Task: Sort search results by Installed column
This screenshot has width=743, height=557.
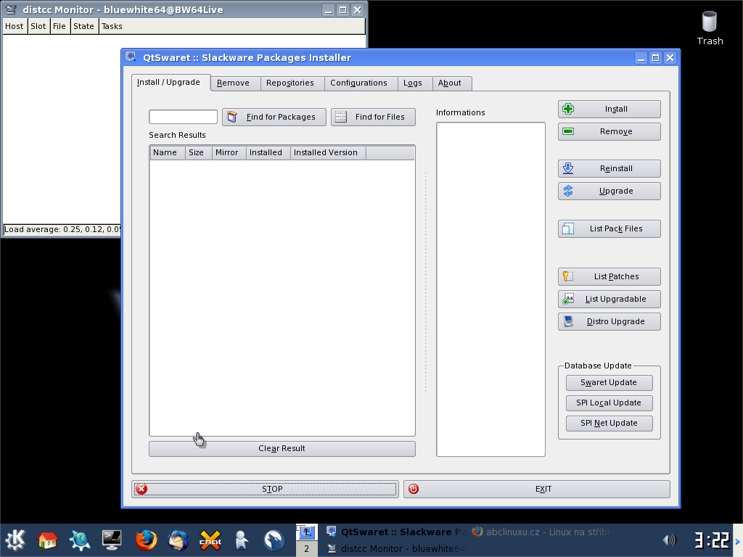Action: pos(268,152)
